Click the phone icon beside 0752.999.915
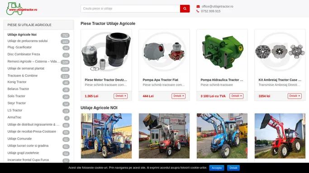Screen dimensions: 309x173 tap(198, 11)
